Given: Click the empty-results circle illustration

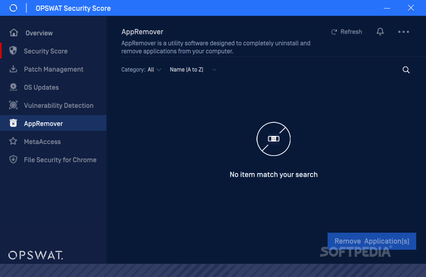Looking at the screenshot, I should click(x=273, y=139).
